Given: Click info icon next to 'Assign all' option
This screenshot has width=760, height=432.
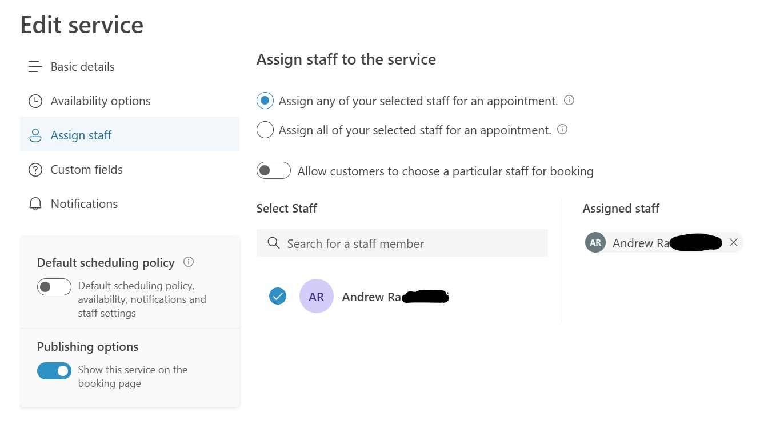Looking at the screenshot, I should tap(562, 130).
